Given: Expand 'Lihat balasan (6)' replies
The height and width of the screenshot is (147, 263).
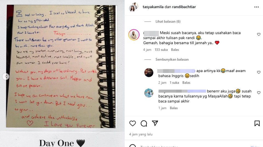Looking at the screenshot, I should tap(168, 21).
